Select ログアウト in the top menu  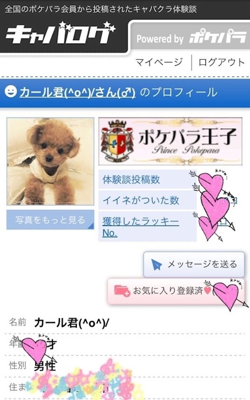click(221, 62)
